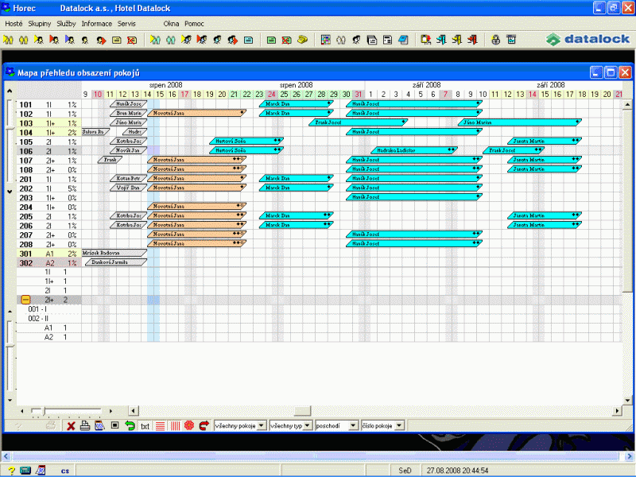Screen dimensions: 636x477
Task: Click the txt export icon
Action: (145, 426)
